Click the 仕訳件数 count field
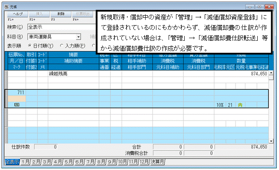Screen dimensions: 279x170 pos(46,147)
